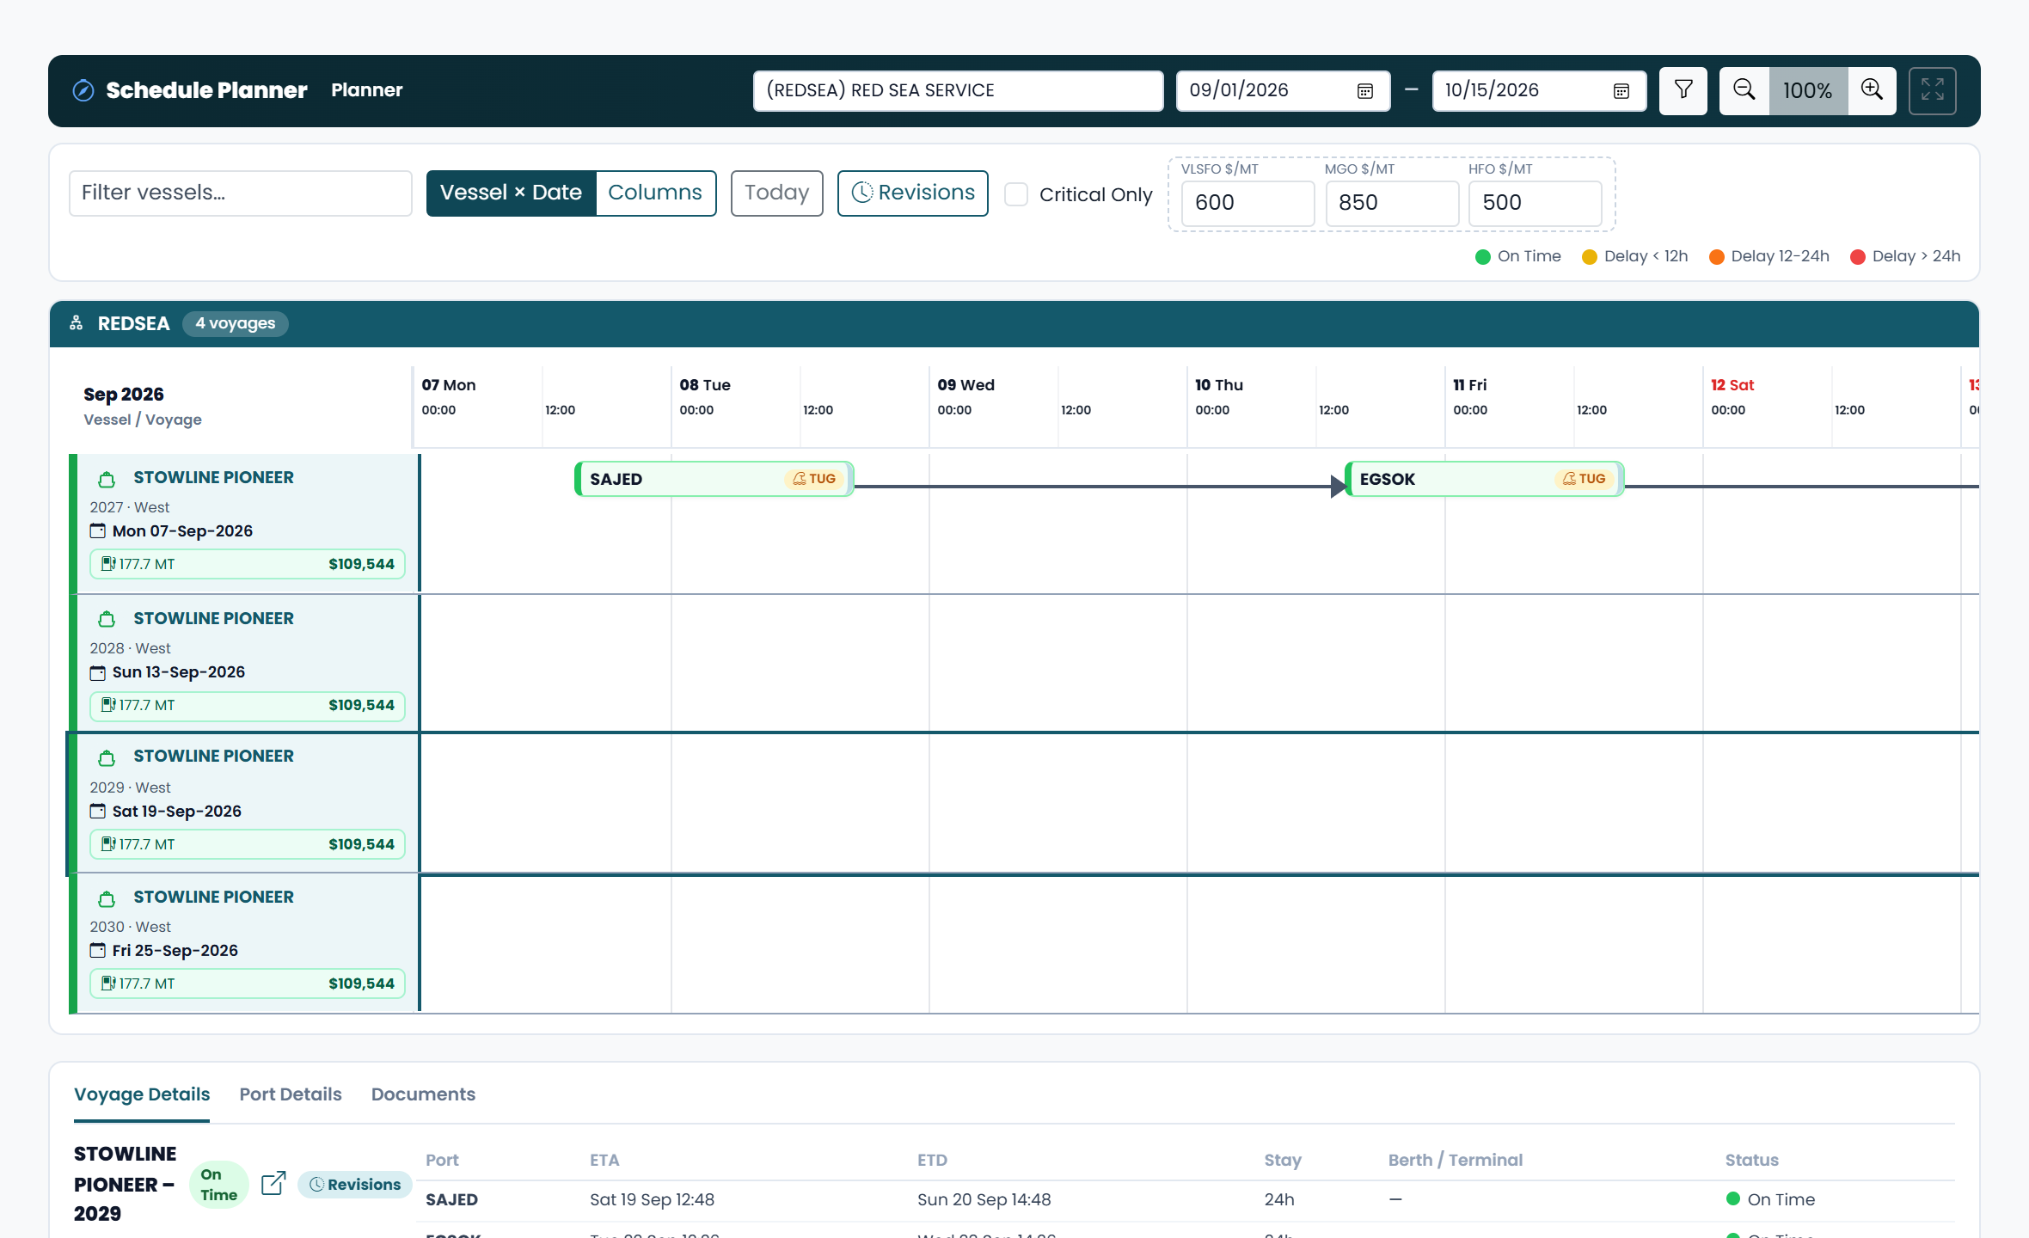The height and width of the screenshot is (1238, 2029).
Task: Zoom in with magnifier plus icon
Action: click(1872, 90)
